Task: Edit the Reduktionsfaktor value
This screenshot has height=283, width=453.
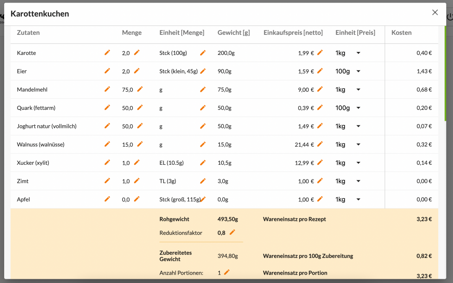Action: 232,232
